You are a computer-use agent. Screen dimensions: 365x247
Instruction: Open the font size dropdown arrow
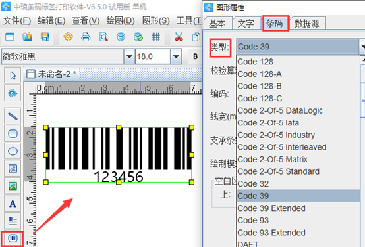point(176,56)
